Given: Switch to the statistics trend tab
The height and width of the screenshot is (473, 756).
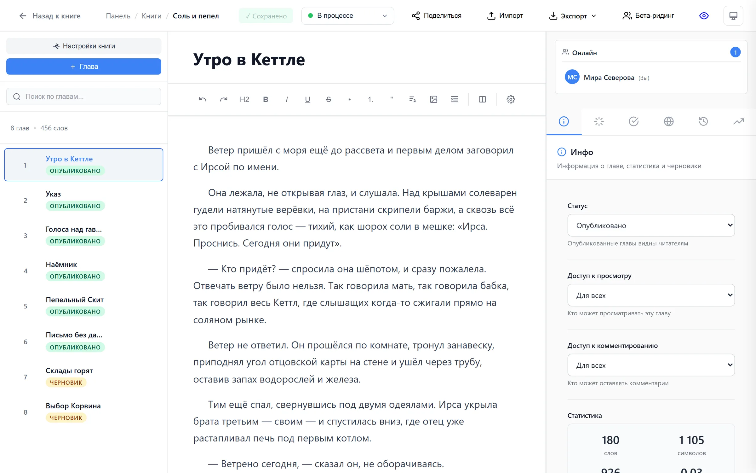Looking at the screenshot, I should pyautogui.click(x=738, y=121).
